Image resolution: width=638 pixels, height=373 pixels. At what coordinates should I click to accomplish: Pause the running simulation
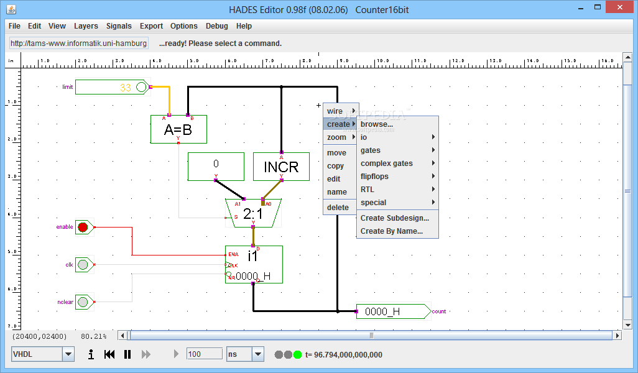coord(127,354)
